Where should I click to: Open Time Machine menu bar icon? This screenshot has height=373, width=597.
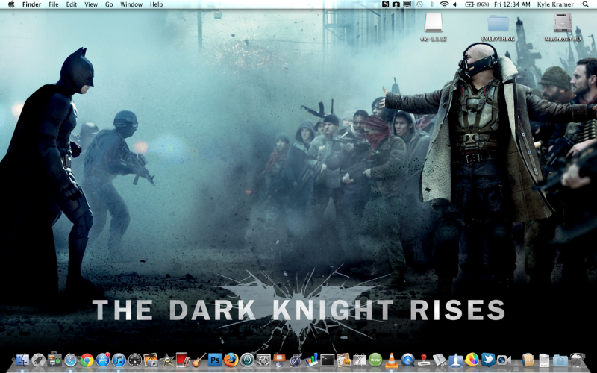[419, 4]
